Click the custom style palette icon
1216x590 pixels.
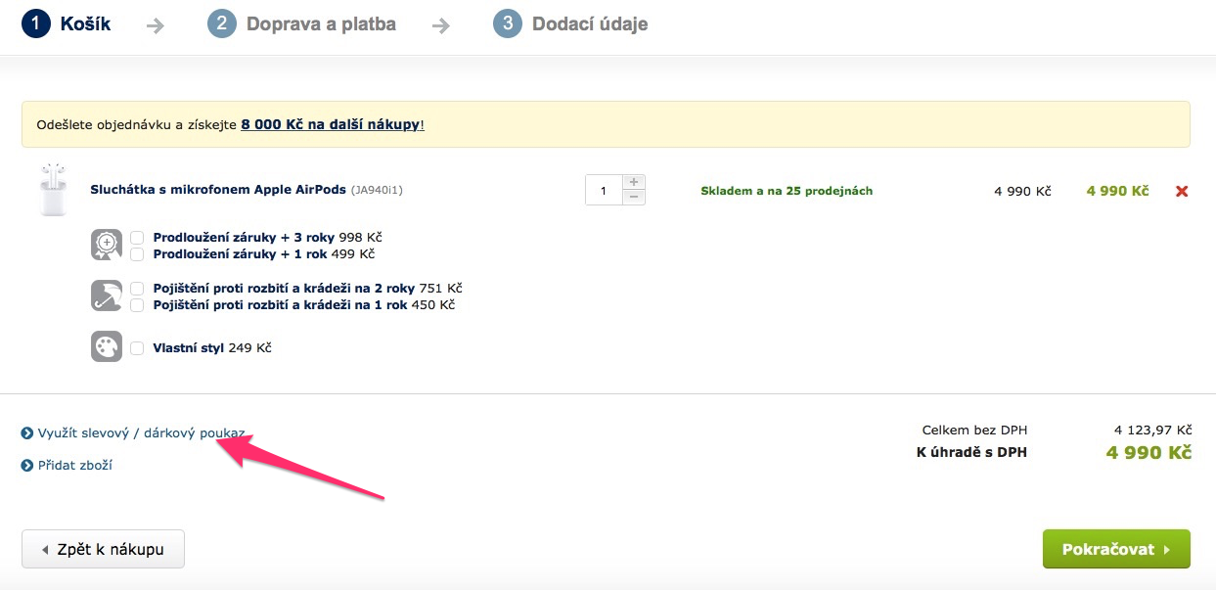coord(107,347)
